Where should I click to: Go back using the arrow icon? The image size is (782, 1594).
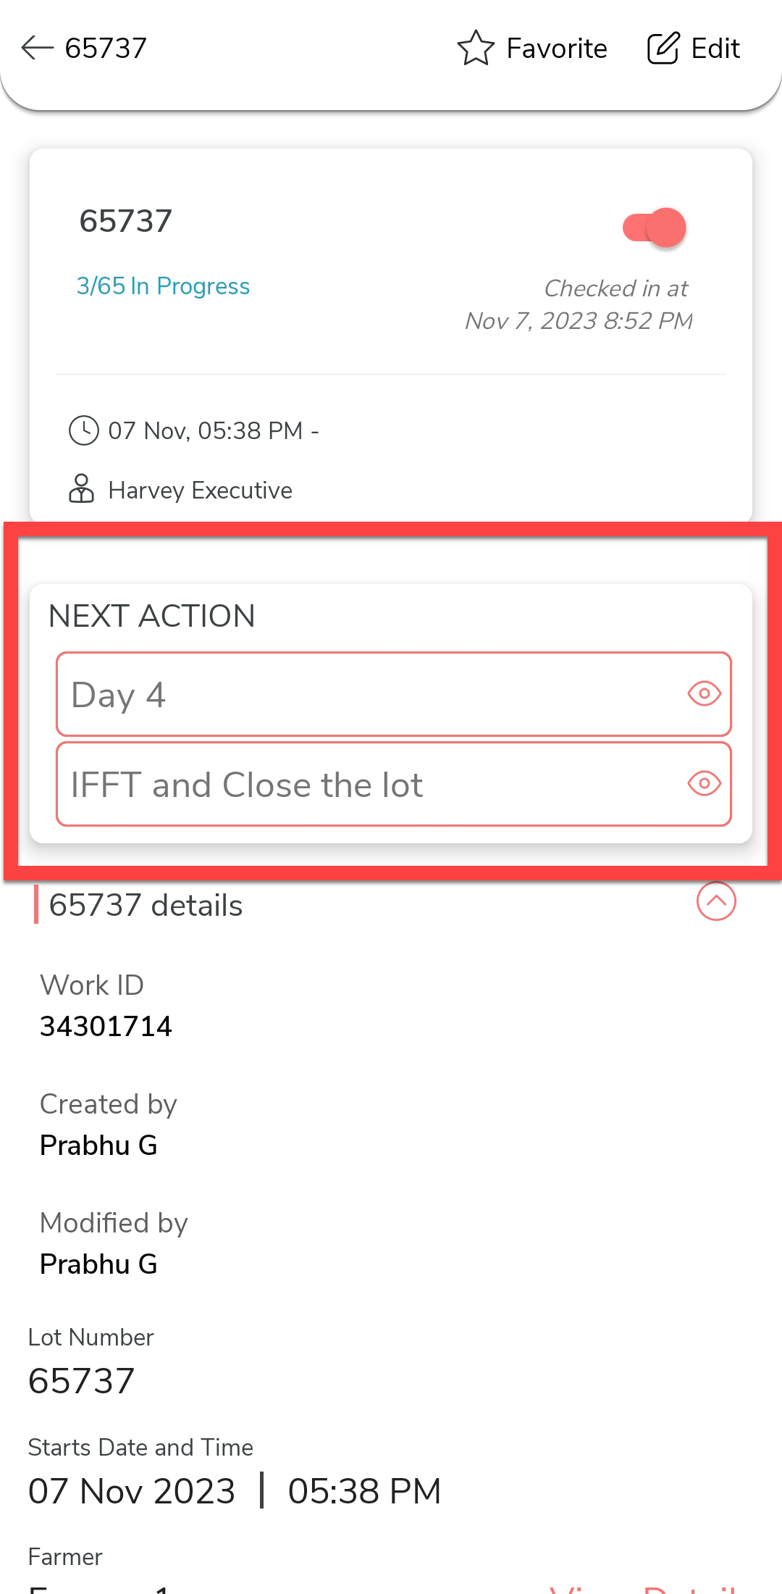pos(38,48)
